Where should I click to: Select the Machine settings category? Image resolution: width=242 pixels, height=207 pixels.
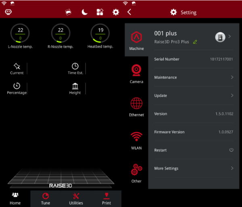pos(136,41)
